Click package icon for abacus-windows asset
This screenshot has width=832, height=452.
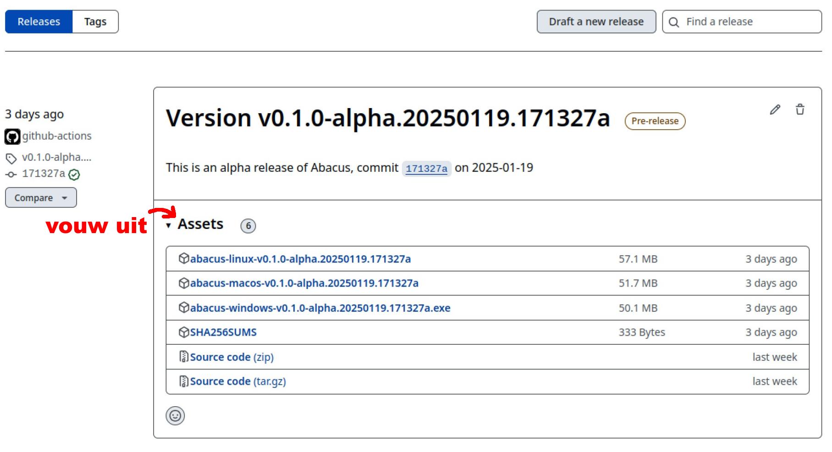click(x=184, y=308)
